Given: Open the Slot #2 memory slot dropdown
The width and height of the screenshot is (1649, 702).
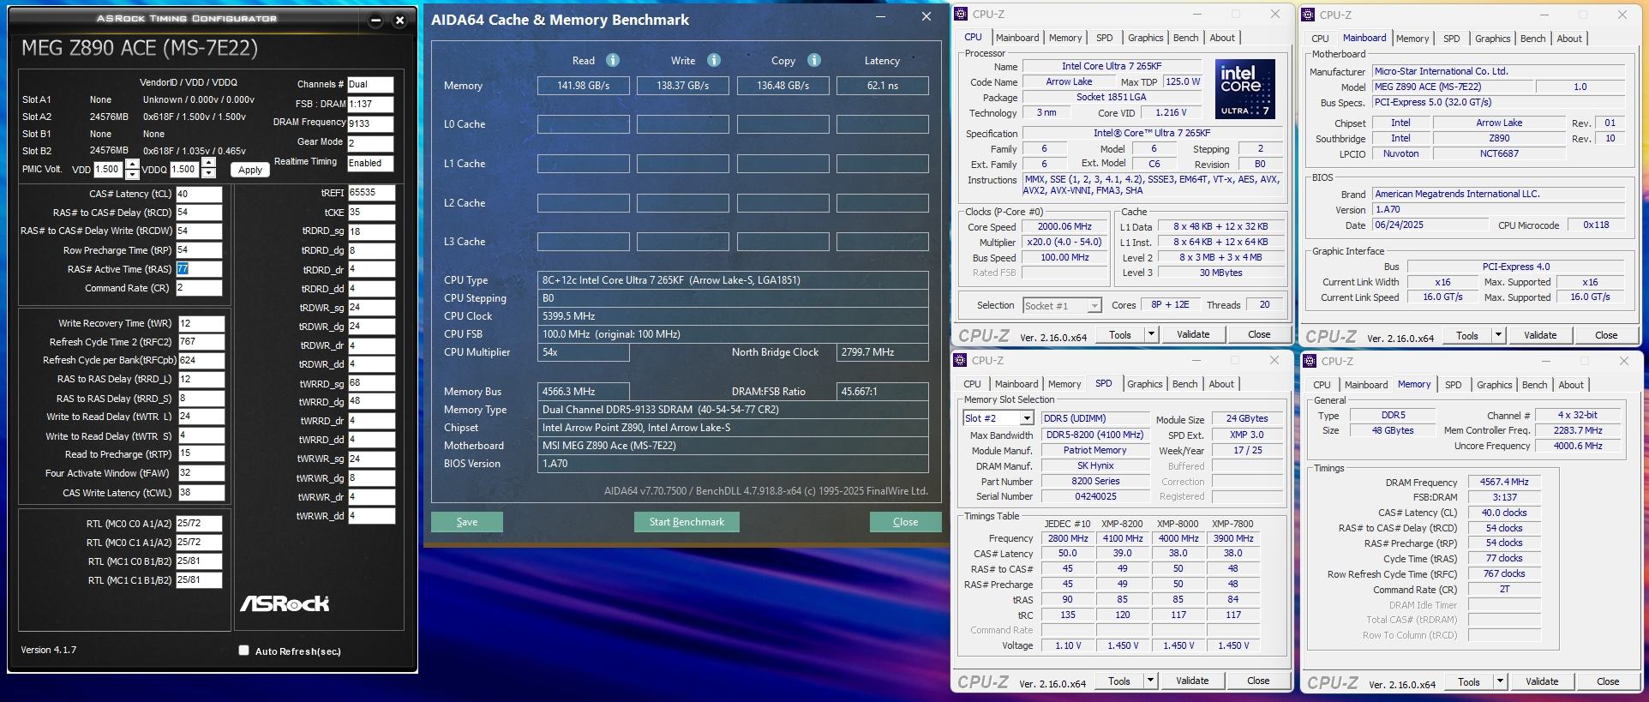Looking at the screenshot, I should pyautogui.click(x=1026, y=418).
